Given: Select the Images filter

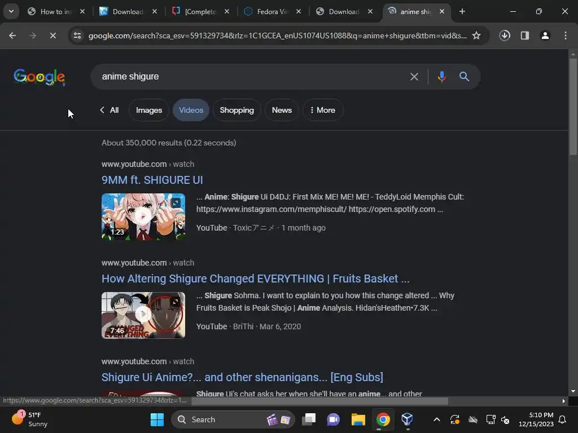Looking at the screenshot, I should pos(149,110).
